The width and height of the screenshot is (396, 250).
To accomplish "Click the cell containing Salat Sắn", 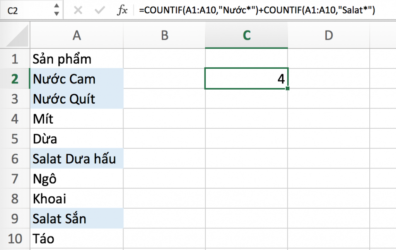I will pyautogui.click(x=76, y=219).
